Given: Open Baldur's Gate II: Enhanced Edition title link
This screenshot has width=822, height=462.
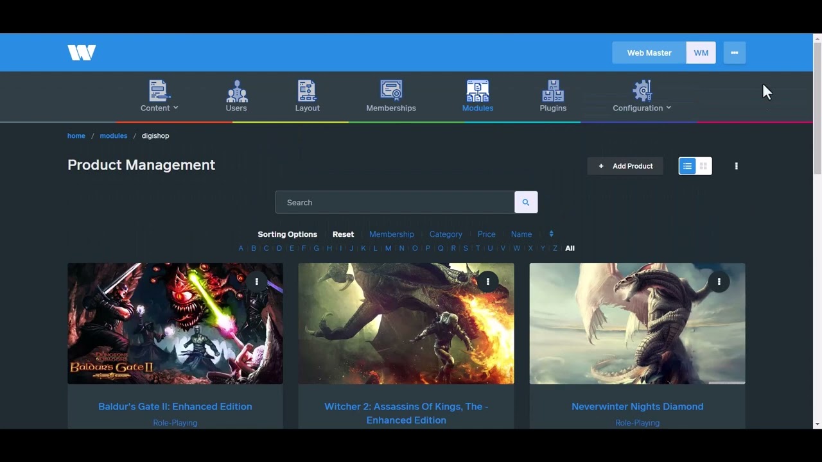Looking at the screenshot, I should (x=175, y=406).
